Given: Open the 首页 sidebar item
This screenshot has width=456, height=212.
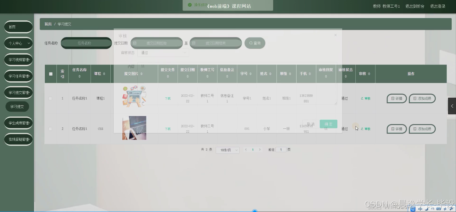Looking at the screenshot, I should (x=18, y=27).
